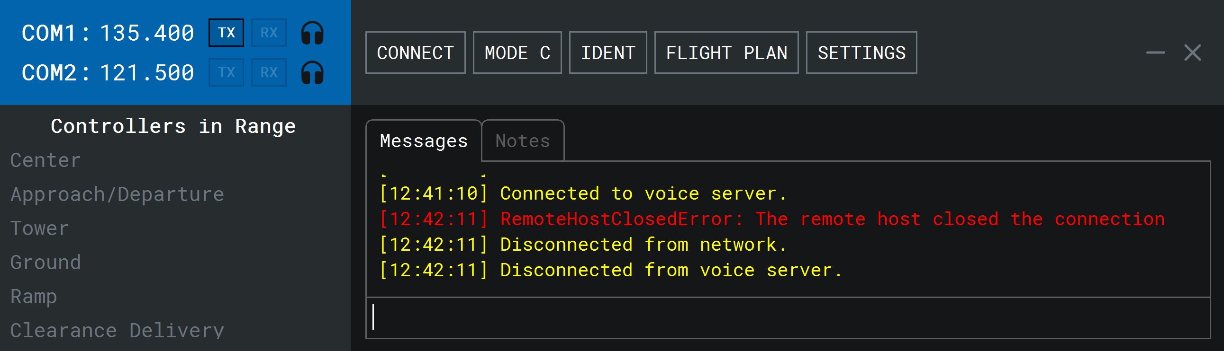
Task: Click the message command input field
Action: [788, 317]
